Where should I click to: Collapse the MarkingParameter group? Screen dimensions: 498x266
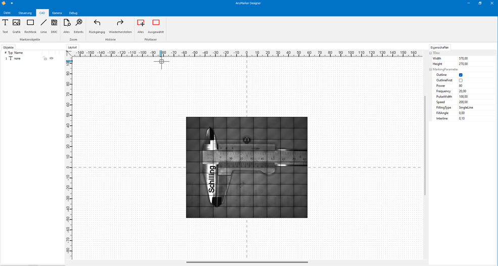click(x=431, y=69)
